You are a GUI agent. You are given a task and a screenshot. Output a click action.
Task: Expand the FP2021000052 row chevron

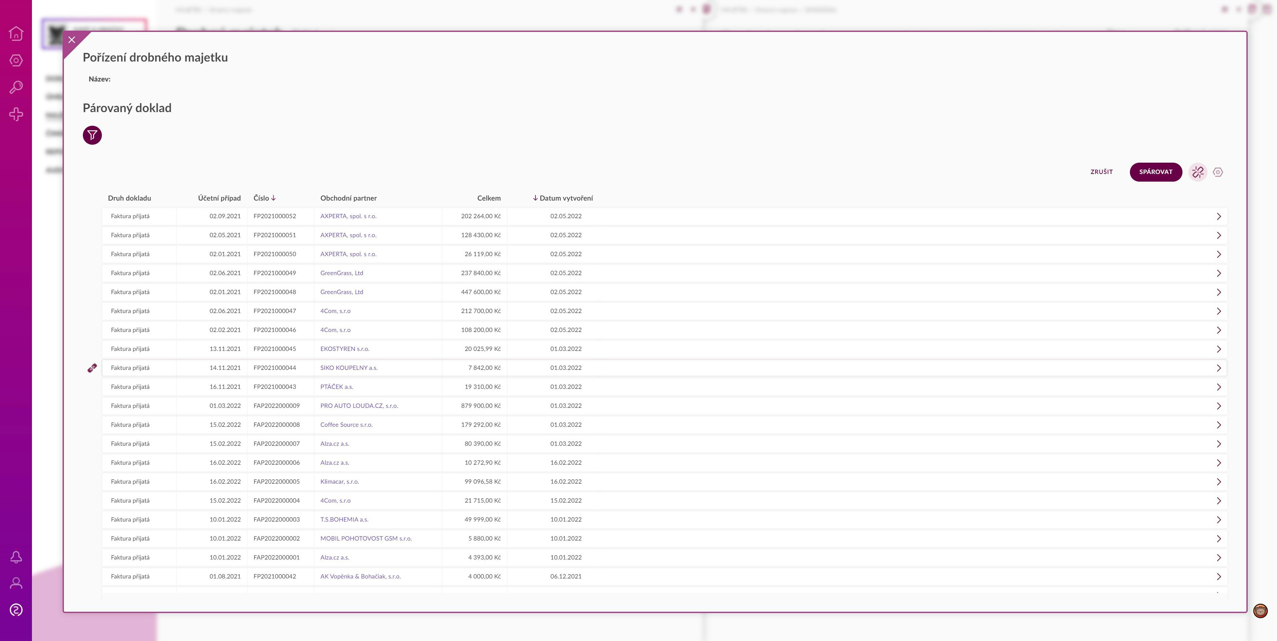click(1218, 217)
